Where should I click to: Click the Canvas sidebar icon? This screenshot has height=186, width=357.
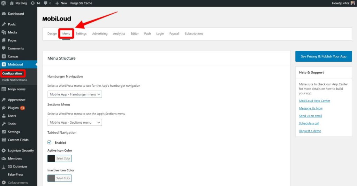click(3, 56)
